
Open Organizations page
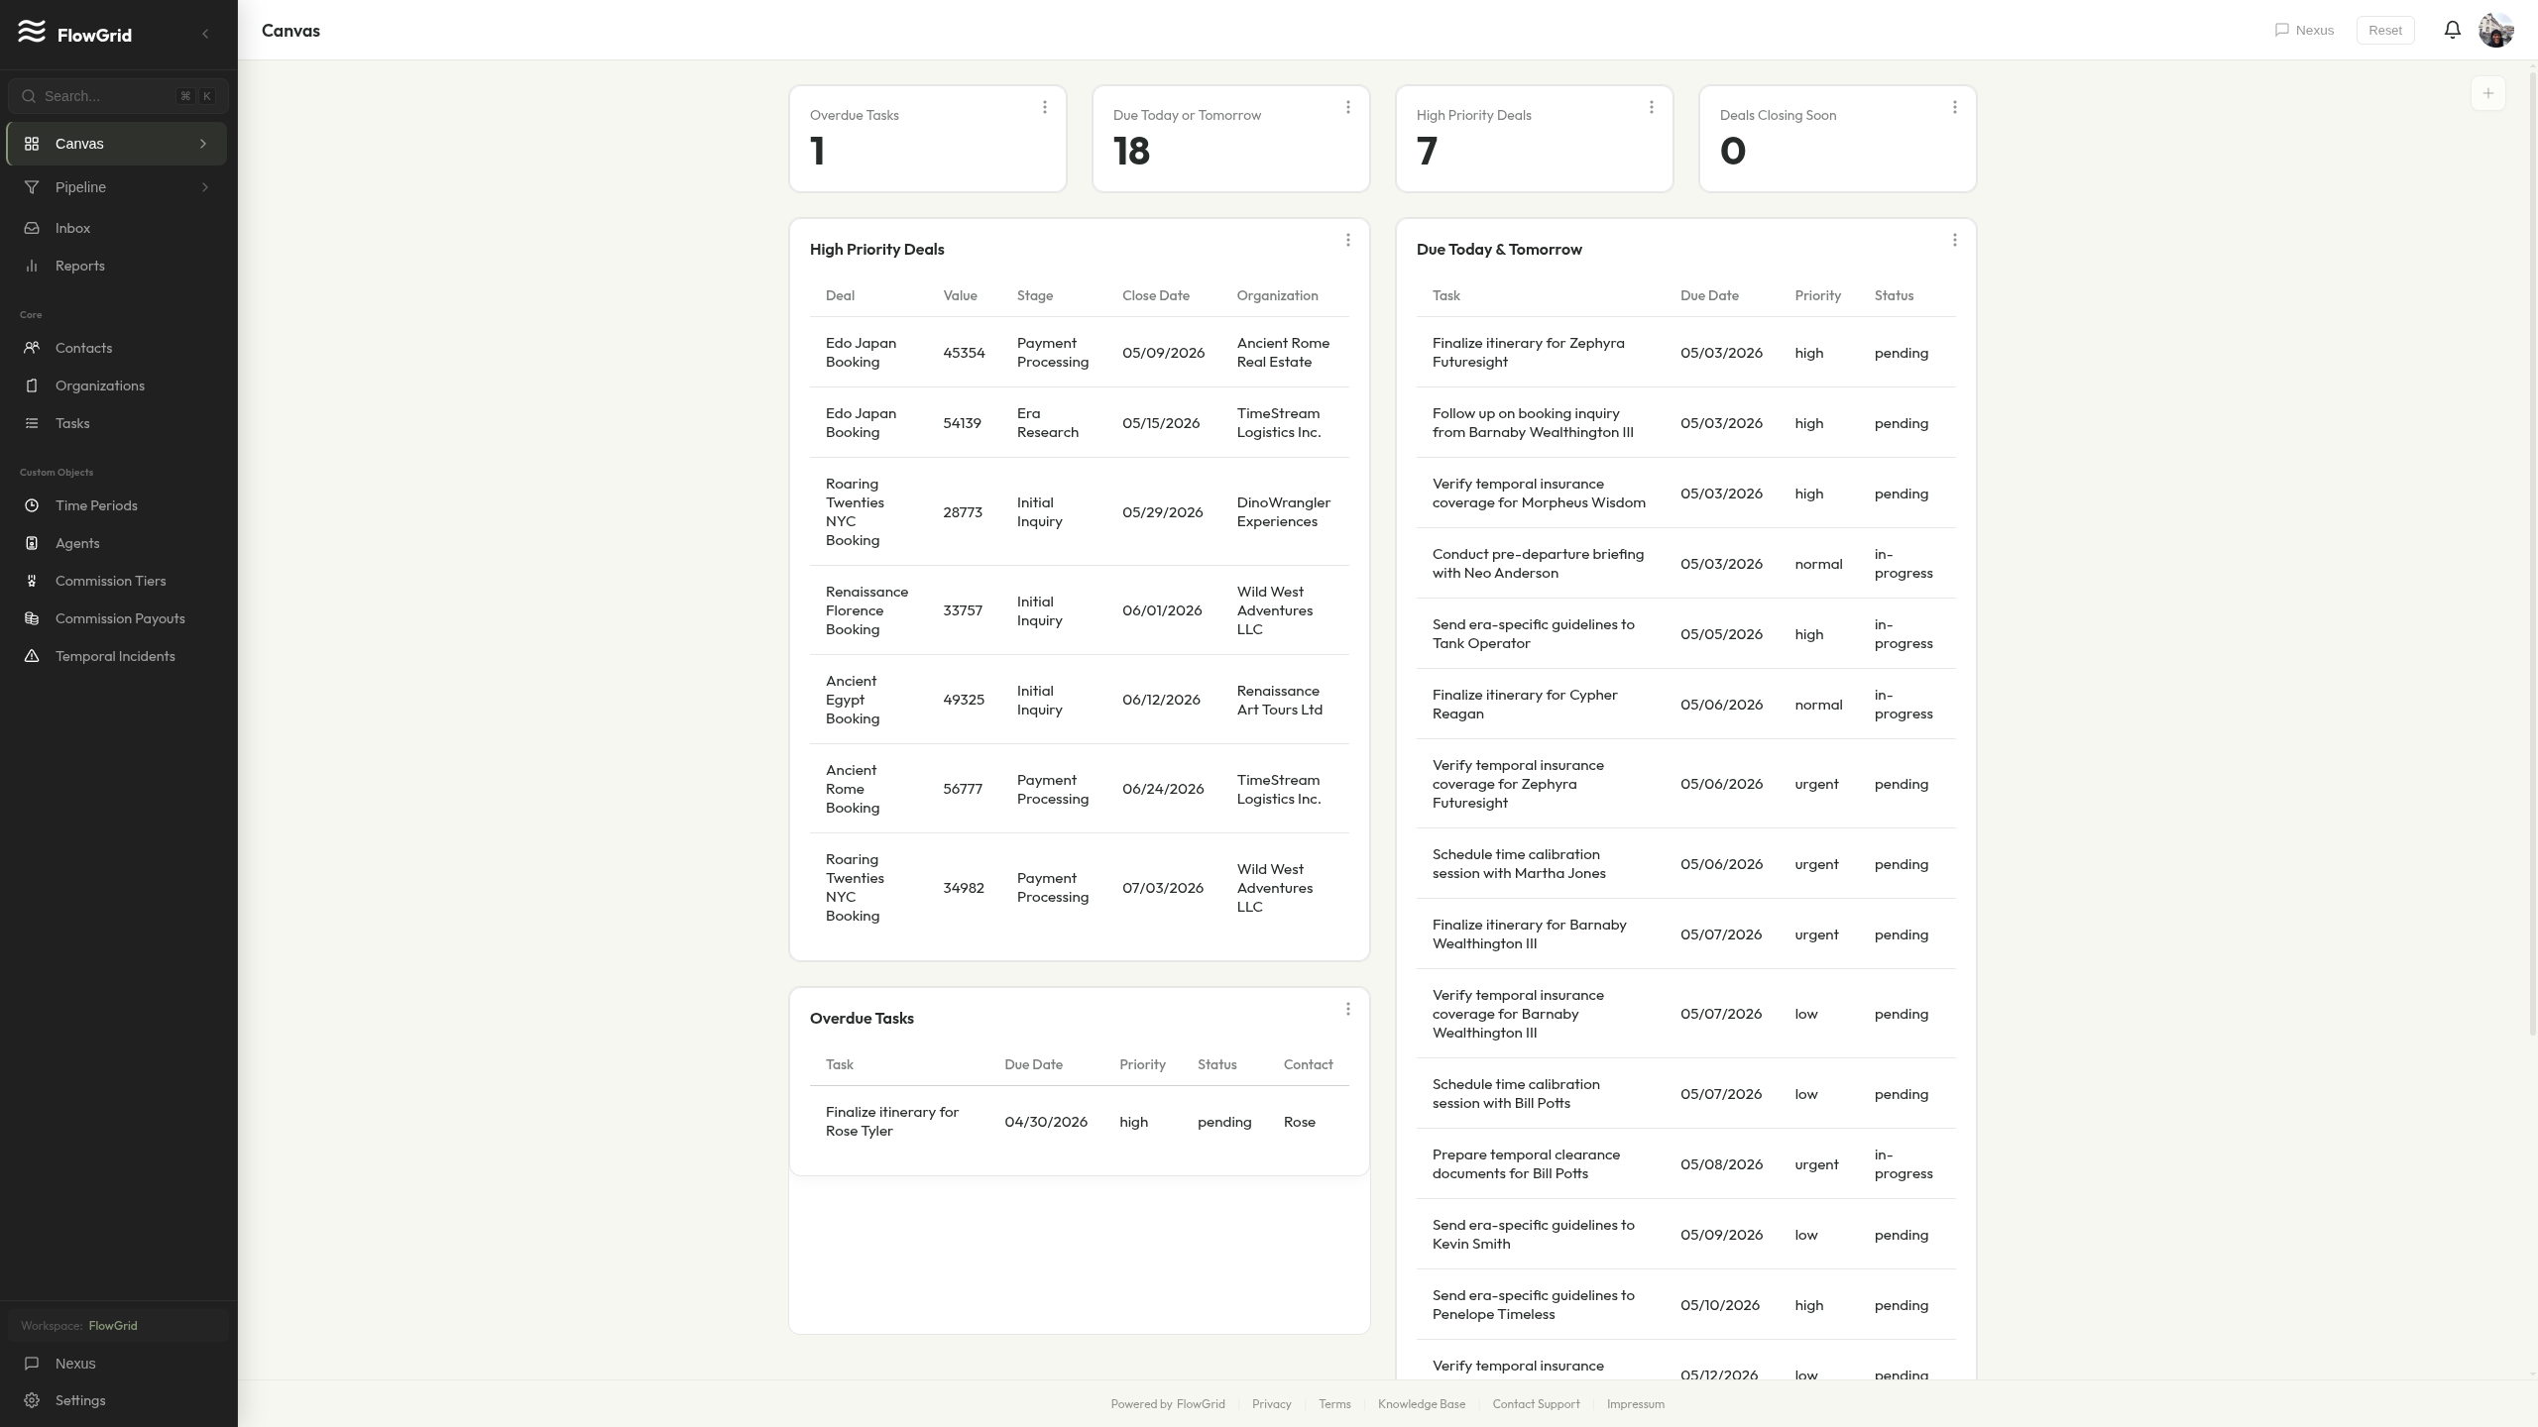(116, 385)
